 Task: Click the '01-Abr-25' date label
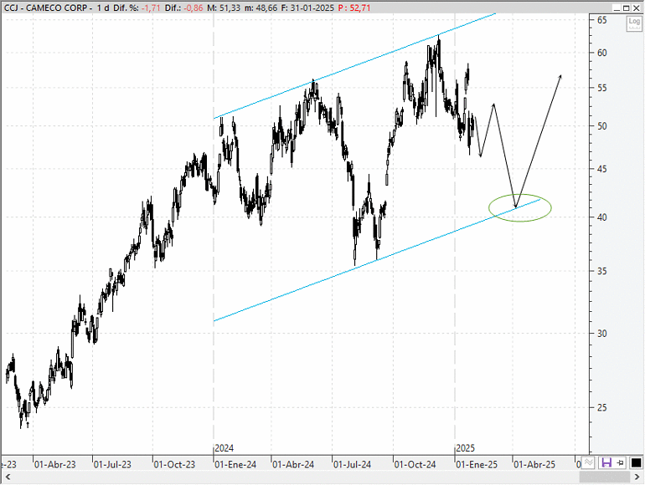click(534, 465)
